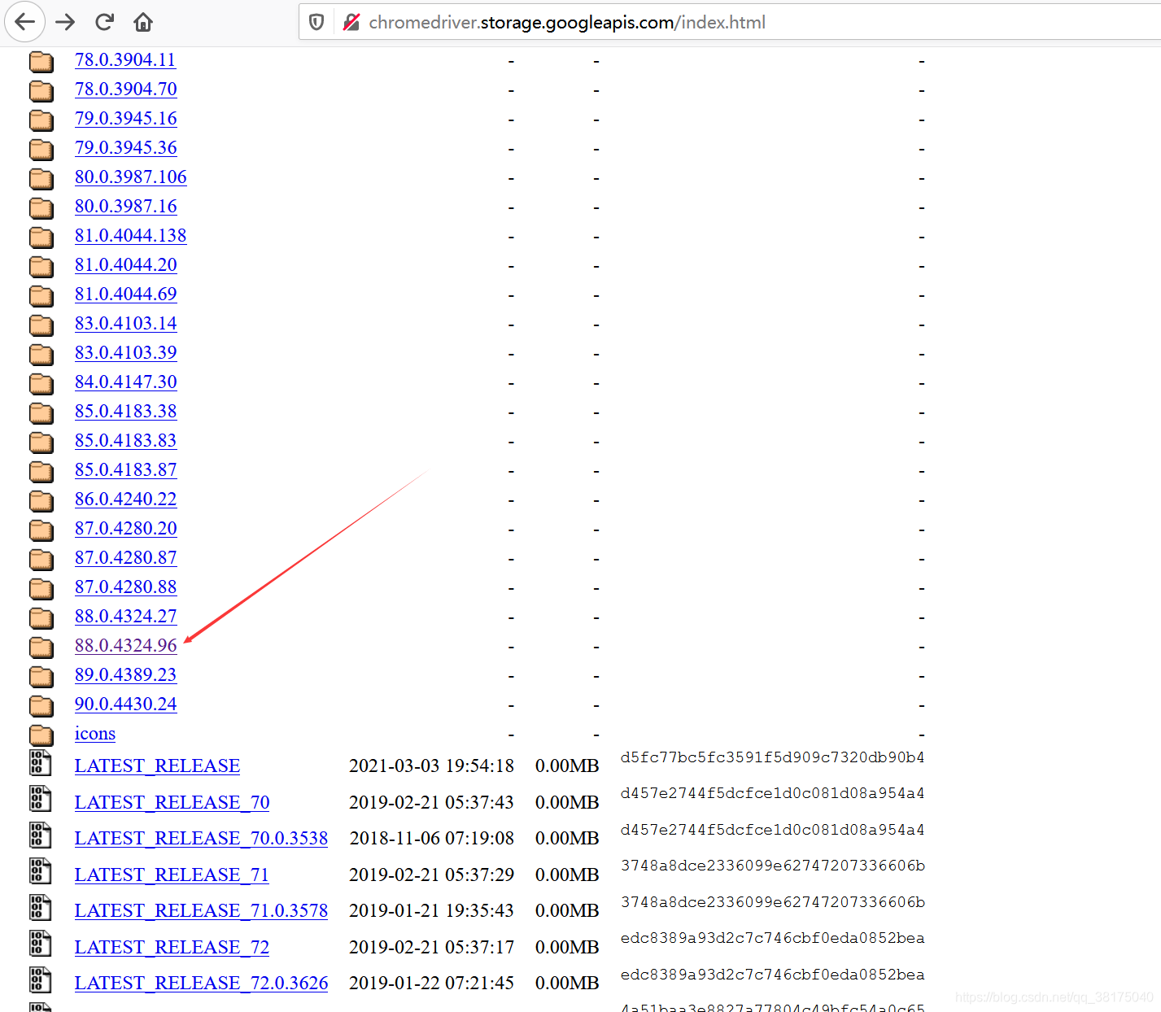This screenshot has height=1012, width=1161.
Task: Click folder icon beside 89.0.4389.23
Action: pos(41,676)
